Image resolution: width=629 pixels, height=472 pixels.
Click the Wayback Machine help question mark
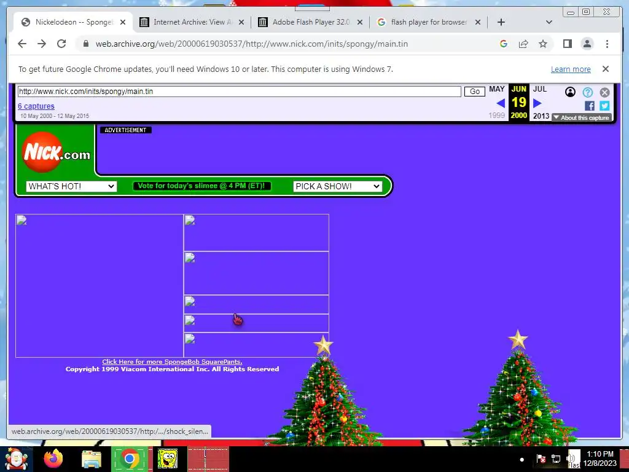pos(588,92)
